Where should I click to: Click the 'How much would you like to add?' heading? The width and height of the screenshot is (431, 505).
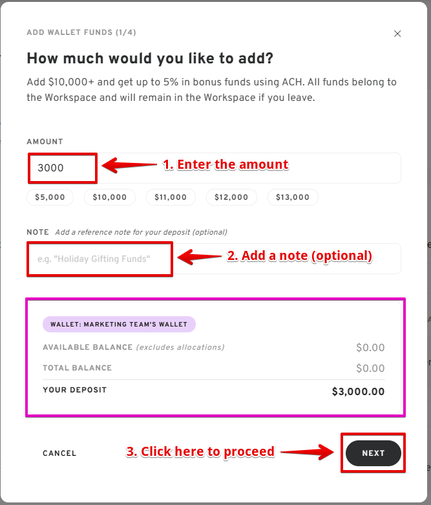pyautogui.click(x=150, y=58)
